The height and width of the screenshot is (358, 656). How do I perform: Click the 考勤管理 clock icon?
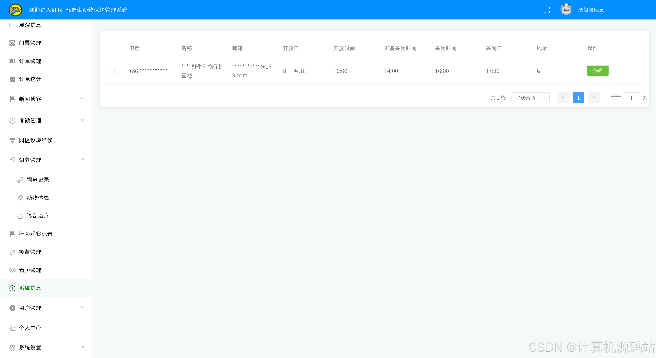(12, 121)
